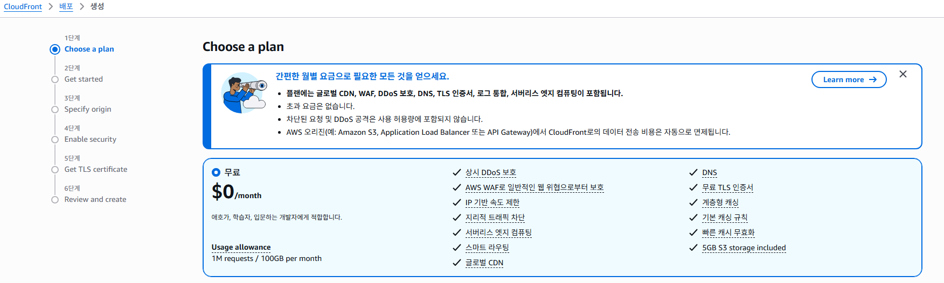
Task: Click the $0/month price text
Action: (237, 192)
